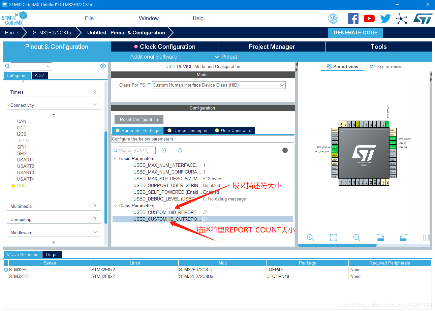Click the peripheral search magnifier icon
This screenshot has width=435, height=311.
point(7,66)
